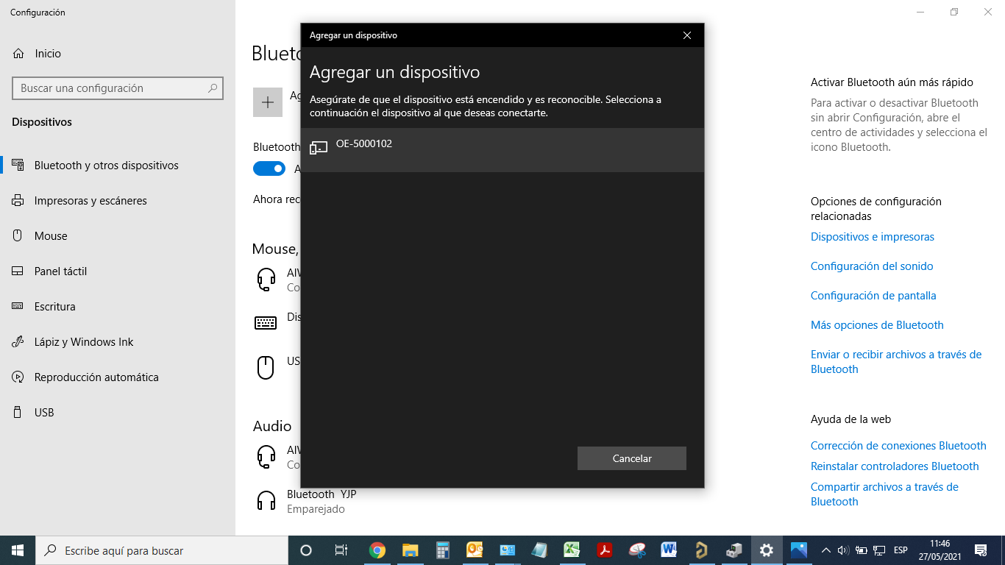Open Settings gear on taskbar
The width and height of the screenshot is (1005, 565).
click(x=767, y=550)
